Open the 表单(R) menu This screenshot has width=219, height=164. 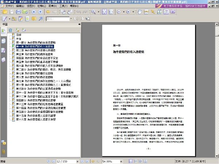(52, 6)
